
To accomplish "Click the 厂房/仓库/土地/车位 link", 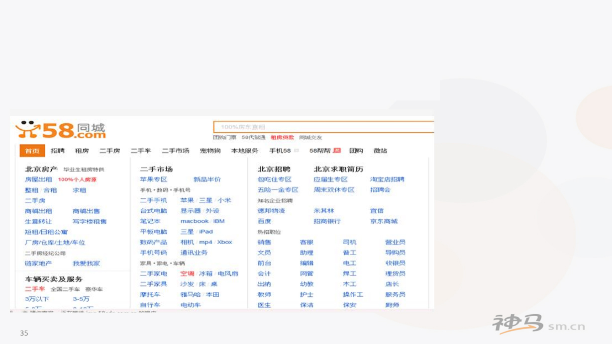I will pyautogui.click(x=55, y=243).
